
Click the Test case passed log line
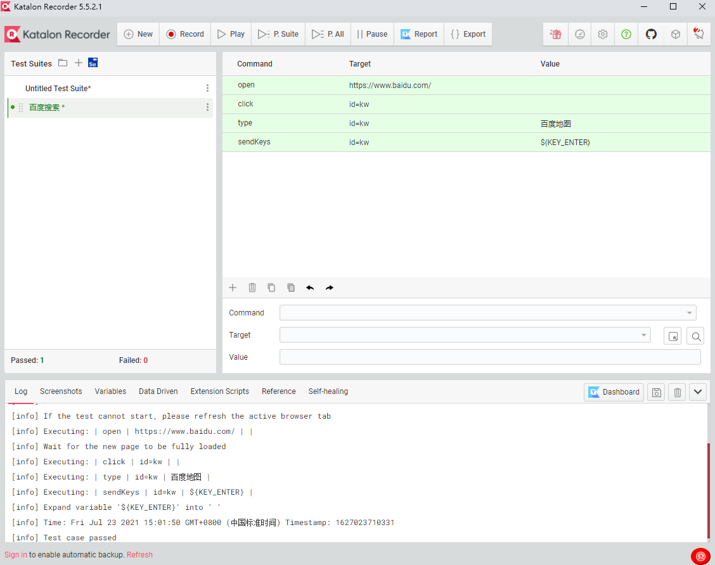click(64, 538)
